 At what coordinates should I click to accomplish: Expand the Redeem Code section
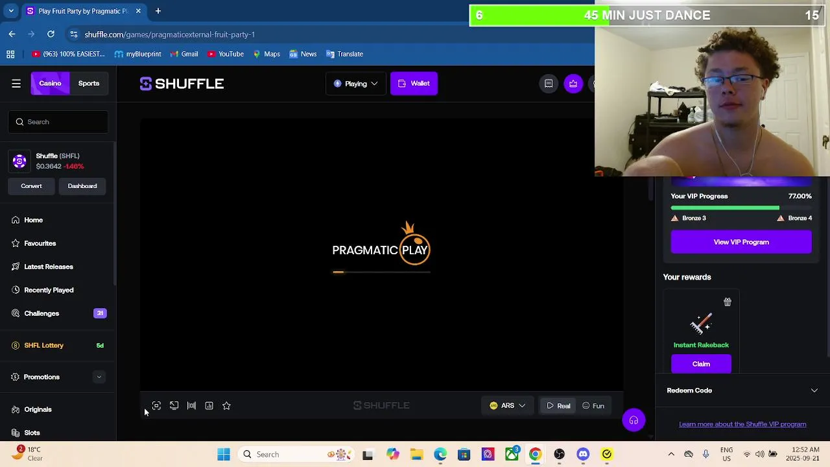(742, 390)
